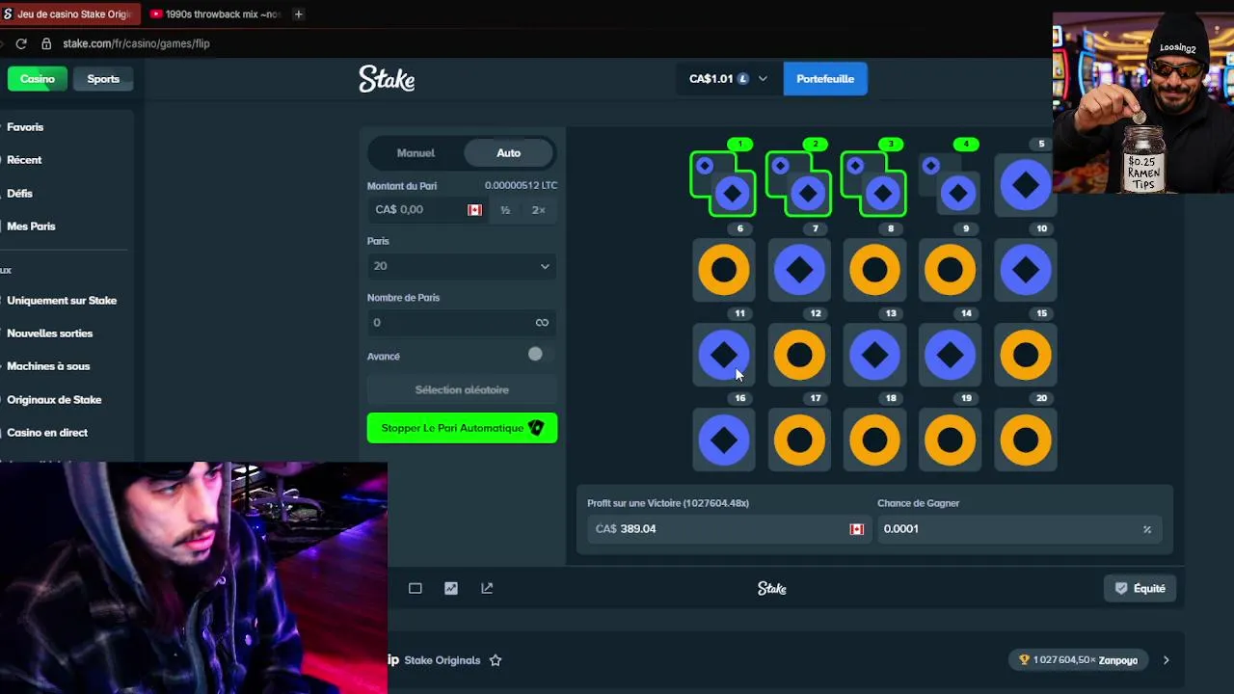Screen dimensions: 1234x694
Task: Select blue diamond coin number 10
Action: click(x=1025, y=271)
